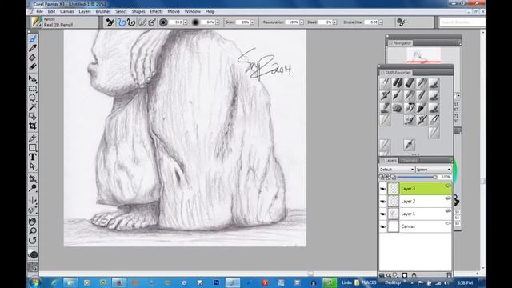The width and height of the screenshot is (512, 288).
Task: Select the Rectangle Shape tool
Action: [33, 147]
